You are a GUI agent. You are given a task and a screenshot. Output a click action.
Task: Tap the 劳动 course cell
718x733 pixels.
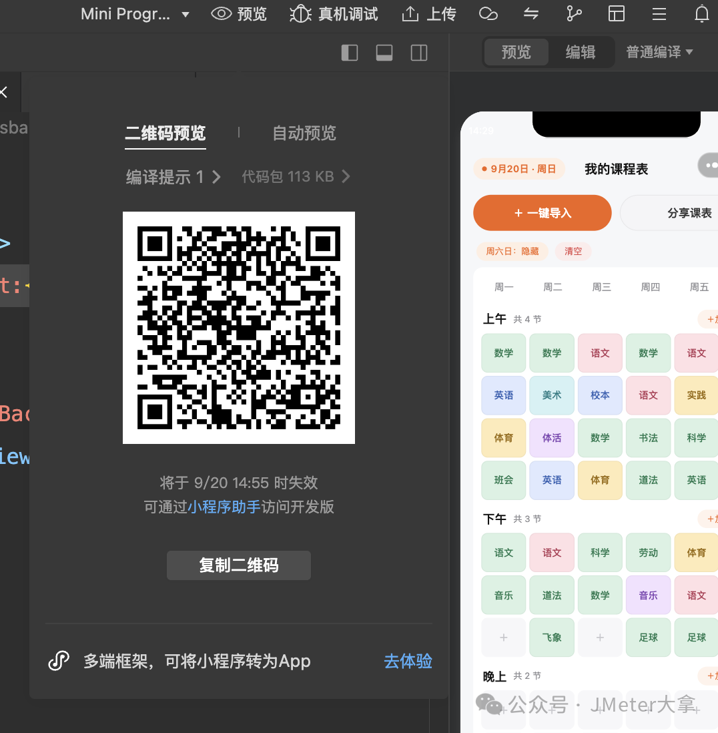click(649, 553)
